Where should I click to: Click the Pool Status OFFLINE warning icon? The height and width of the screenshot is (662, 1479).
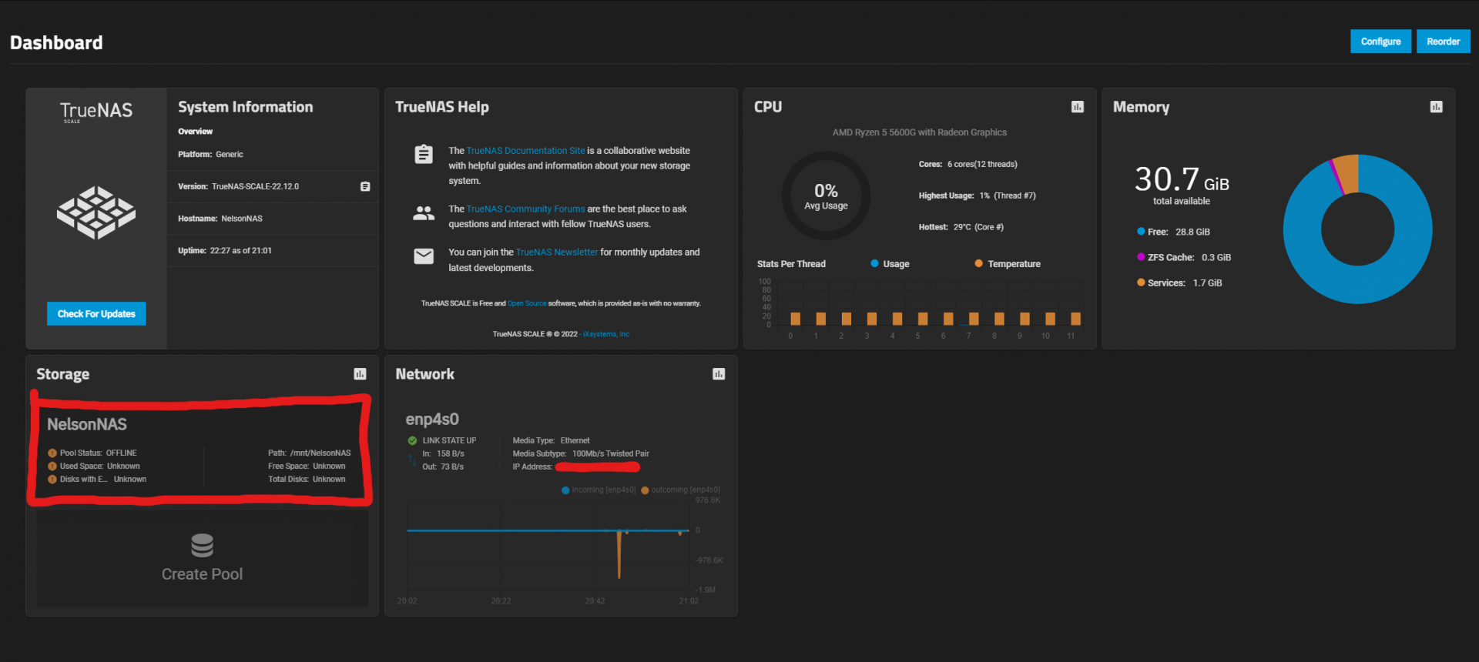pyautogui.click(x=52, y=453)
